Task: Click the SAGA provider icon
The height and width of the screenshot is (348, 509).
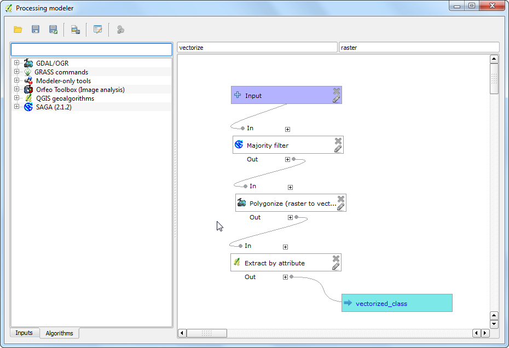Action: point(28,107)
